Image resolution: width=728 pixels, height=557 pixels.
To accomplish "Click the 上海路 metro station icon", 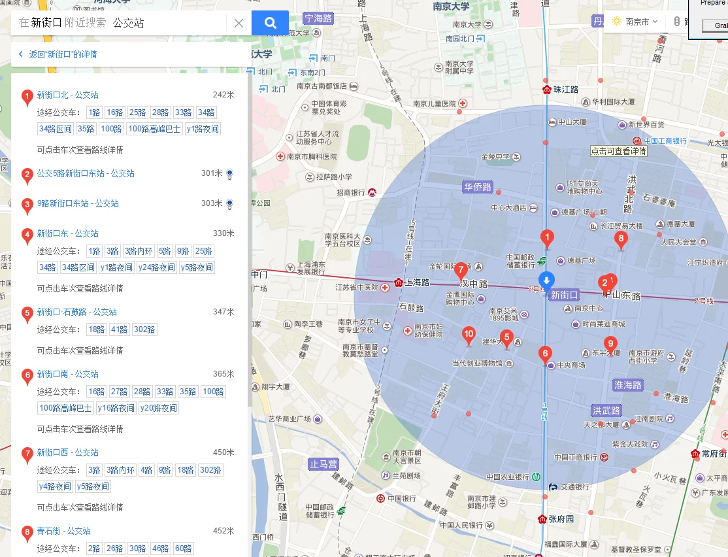I will tap(398, 283).
